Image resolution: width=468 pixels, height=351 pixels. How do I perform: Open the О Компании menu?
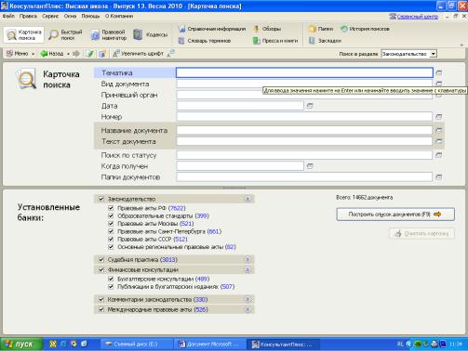[119, 16]
